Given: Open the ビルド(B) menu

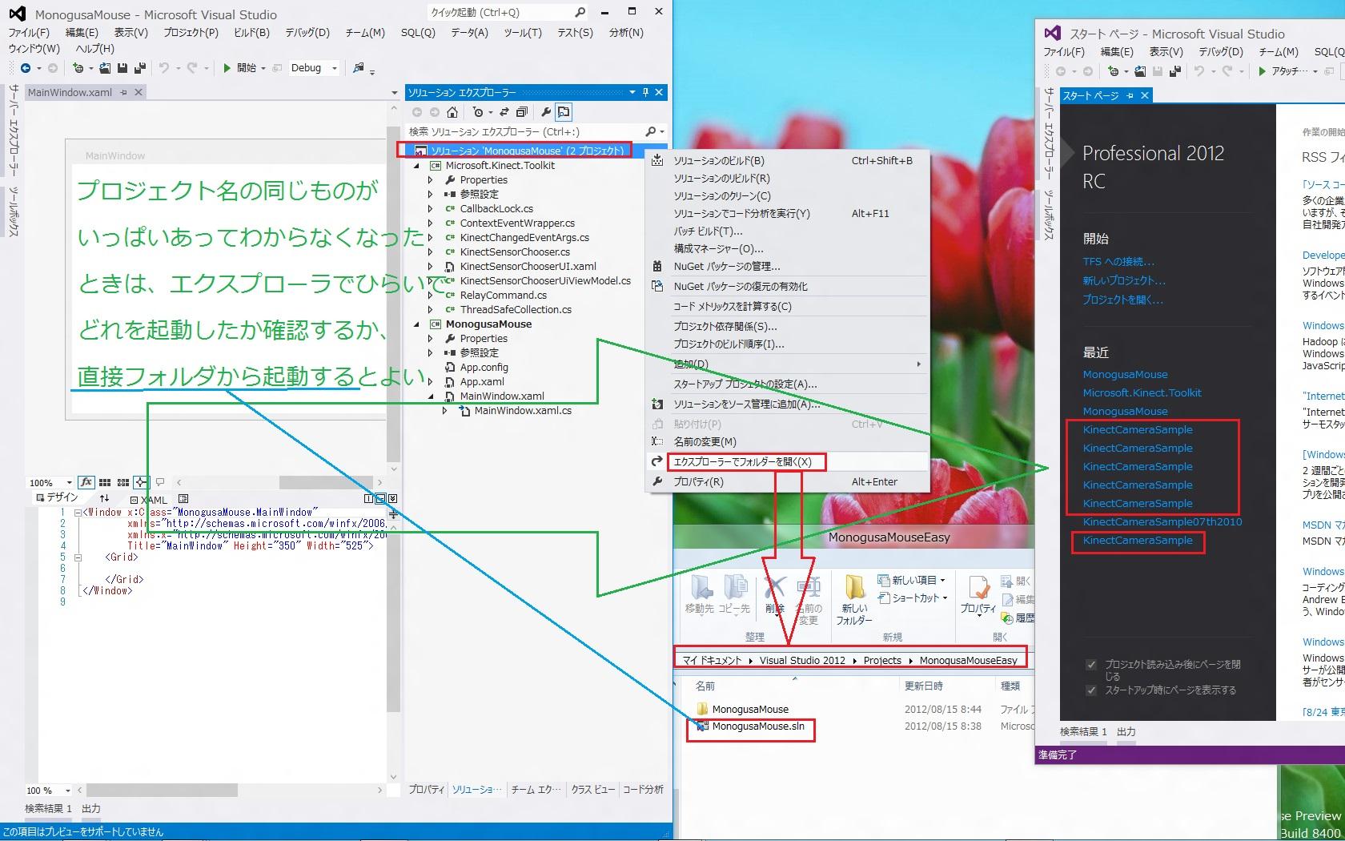Looking at the screenshot, I should [251, 33].
